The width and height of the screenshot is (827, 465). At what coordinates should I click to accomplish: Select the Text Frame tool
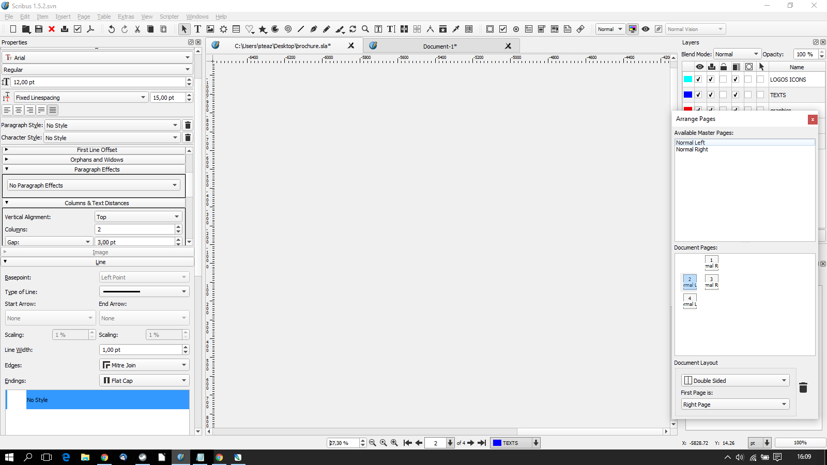click(197, 29)
